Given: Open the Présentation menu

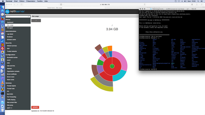Looking at the screenshot, I should (31, 1).
